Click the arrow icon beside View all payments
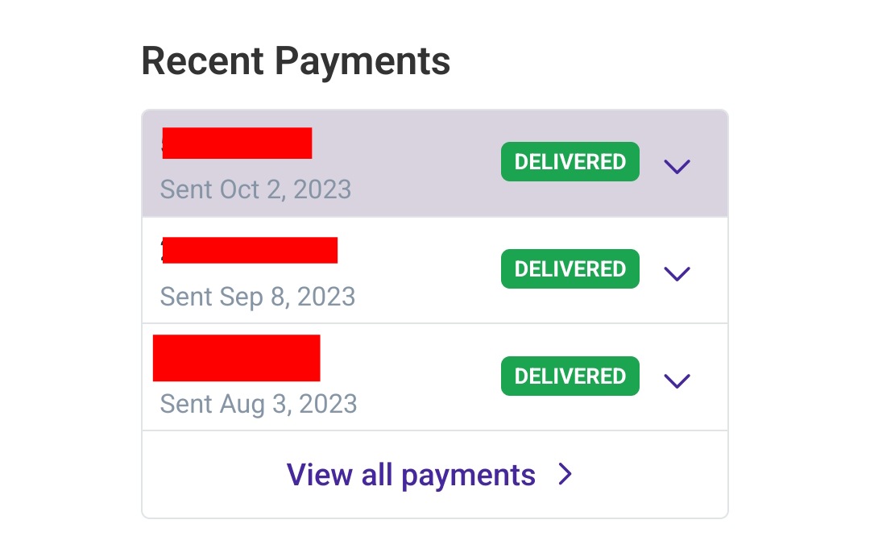Viewport: 870px width, 553px height. point(565,475)
